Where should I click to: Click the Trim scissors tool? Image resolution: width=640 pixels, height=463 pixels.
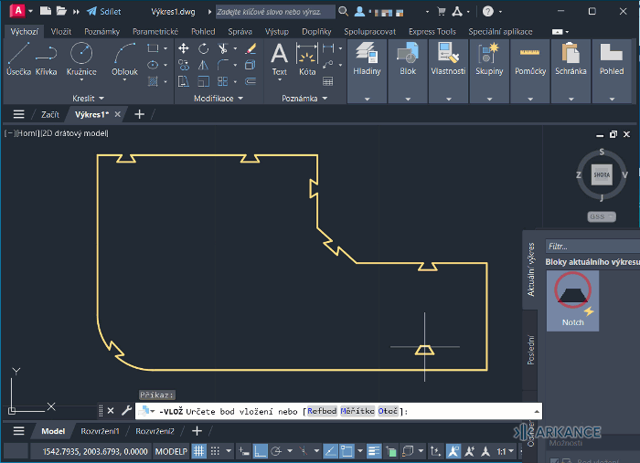click(223, 48)
